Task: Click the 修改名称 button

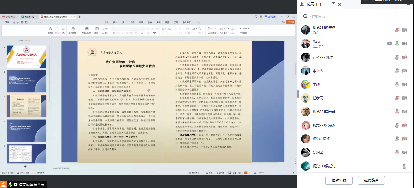Action: pos(339,180)
